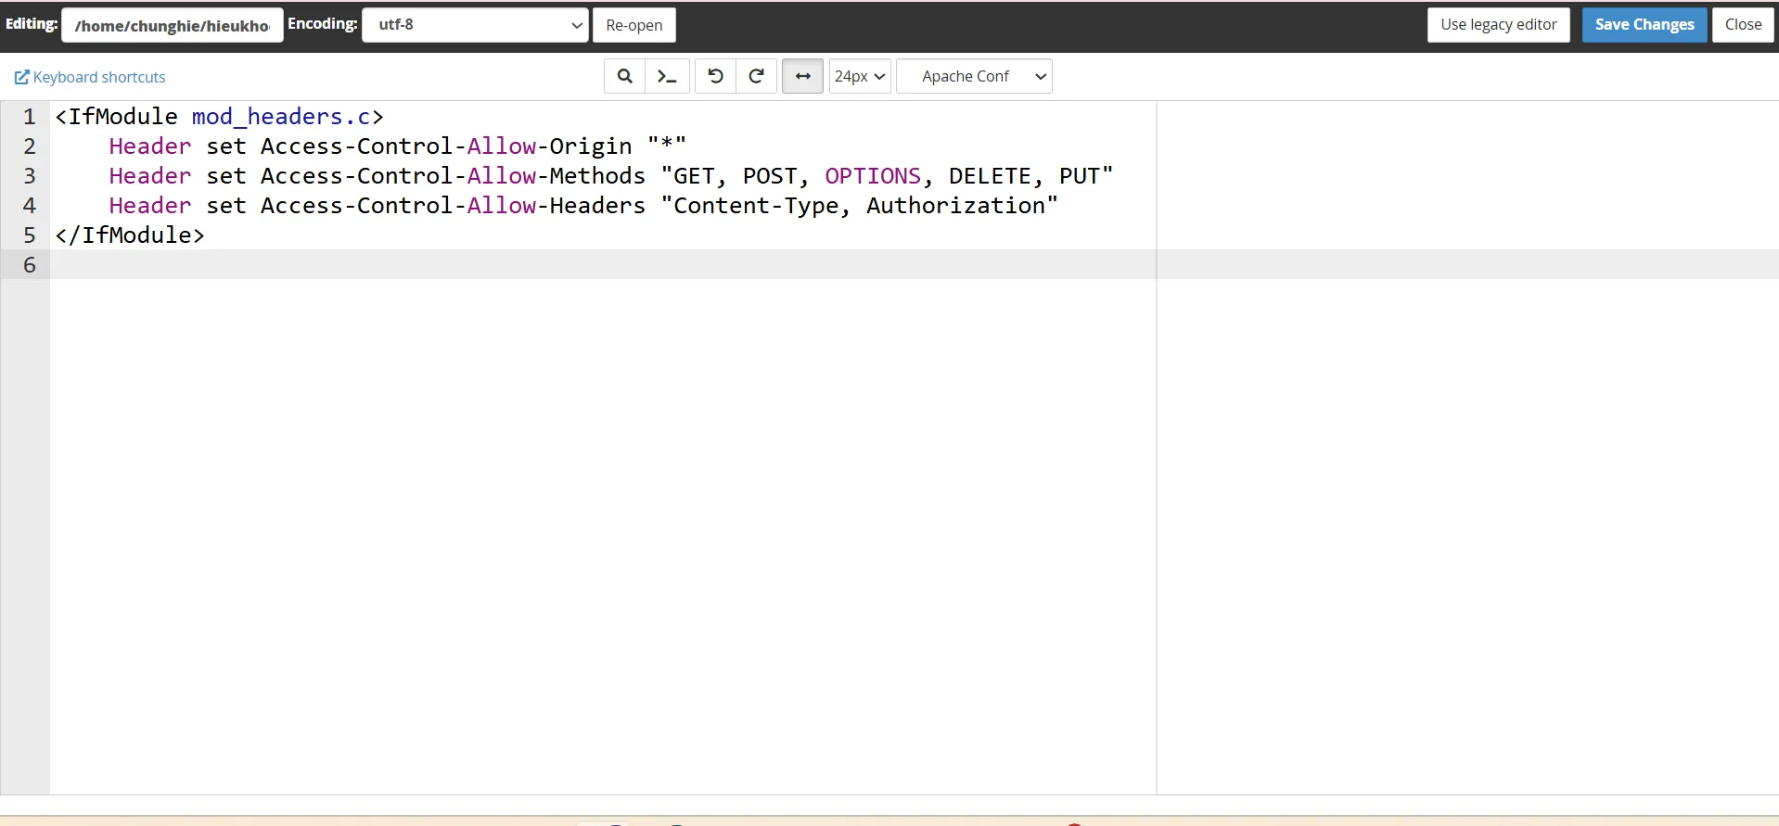
Task: Close the file editor
Action: tap(1742, 25)
